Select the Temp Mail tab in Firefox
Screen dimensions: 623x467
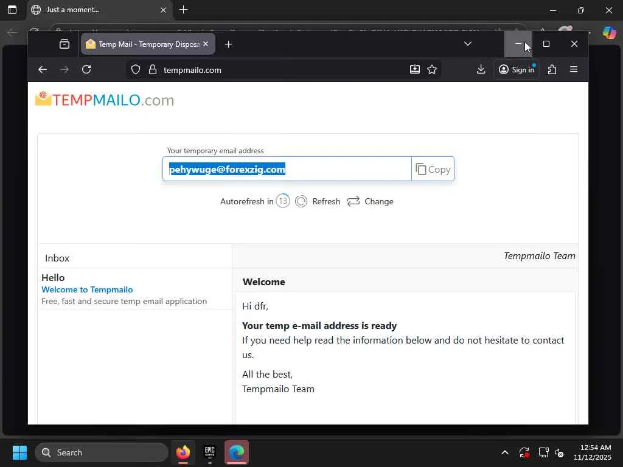click(148, 44)
